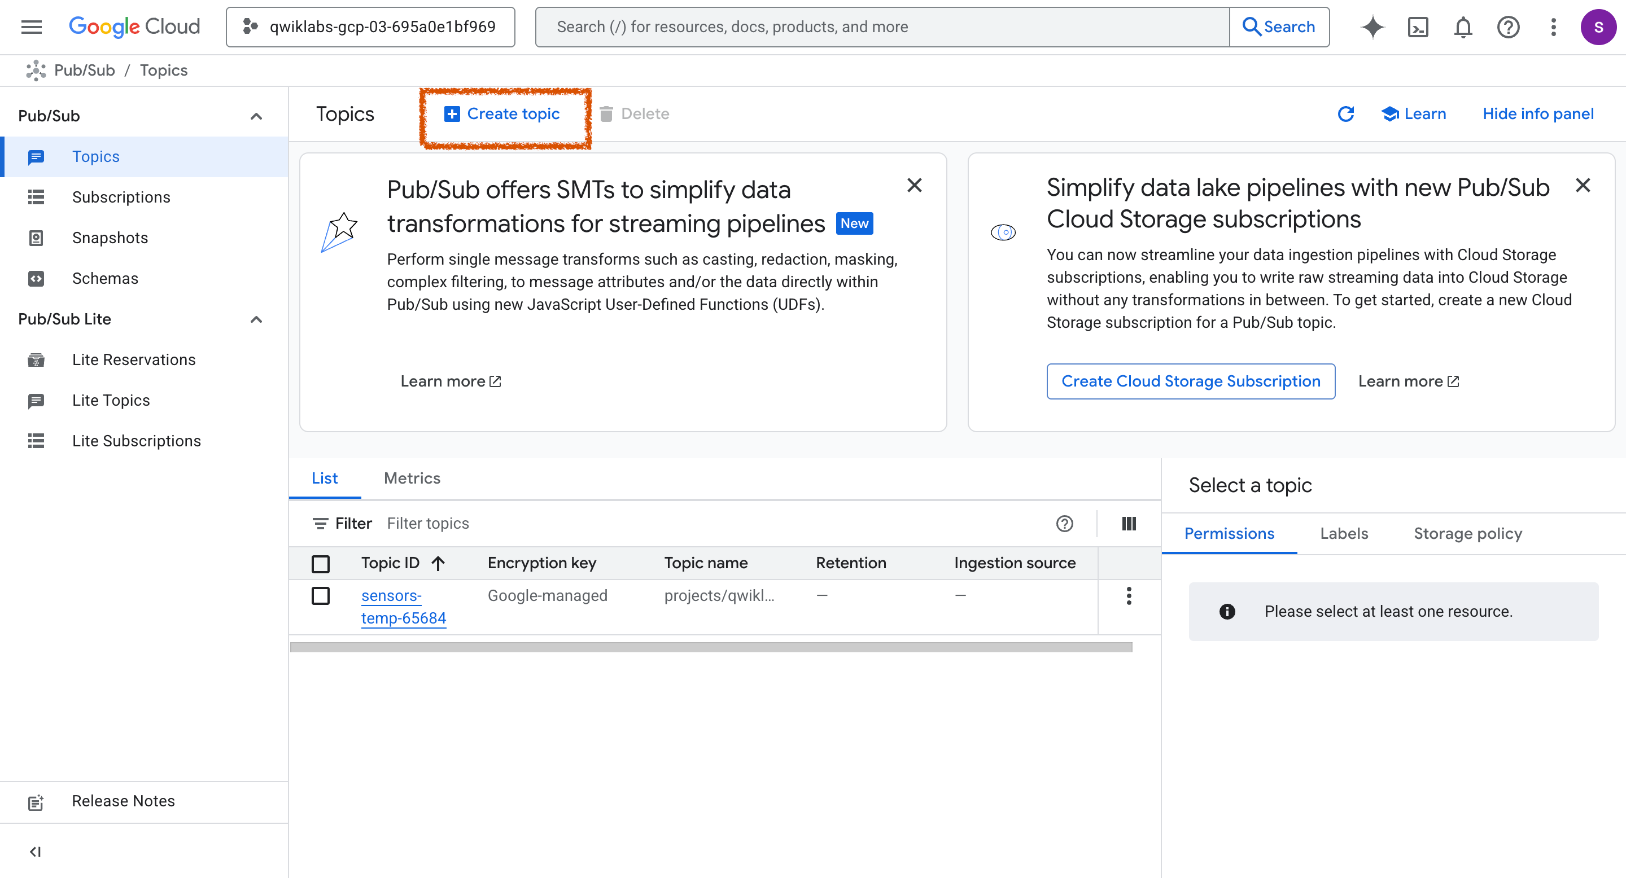Switch to the Metrics tab
Viewport: 1626px width, 878px height.
(412, 478)
